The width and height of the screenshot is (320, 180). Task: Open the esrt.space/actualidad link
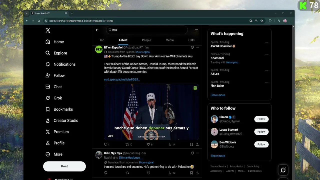122,79
